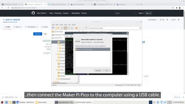Toggle the side pane icon in file manager toolbar
The image size is (185, 104).
[53, 28]
